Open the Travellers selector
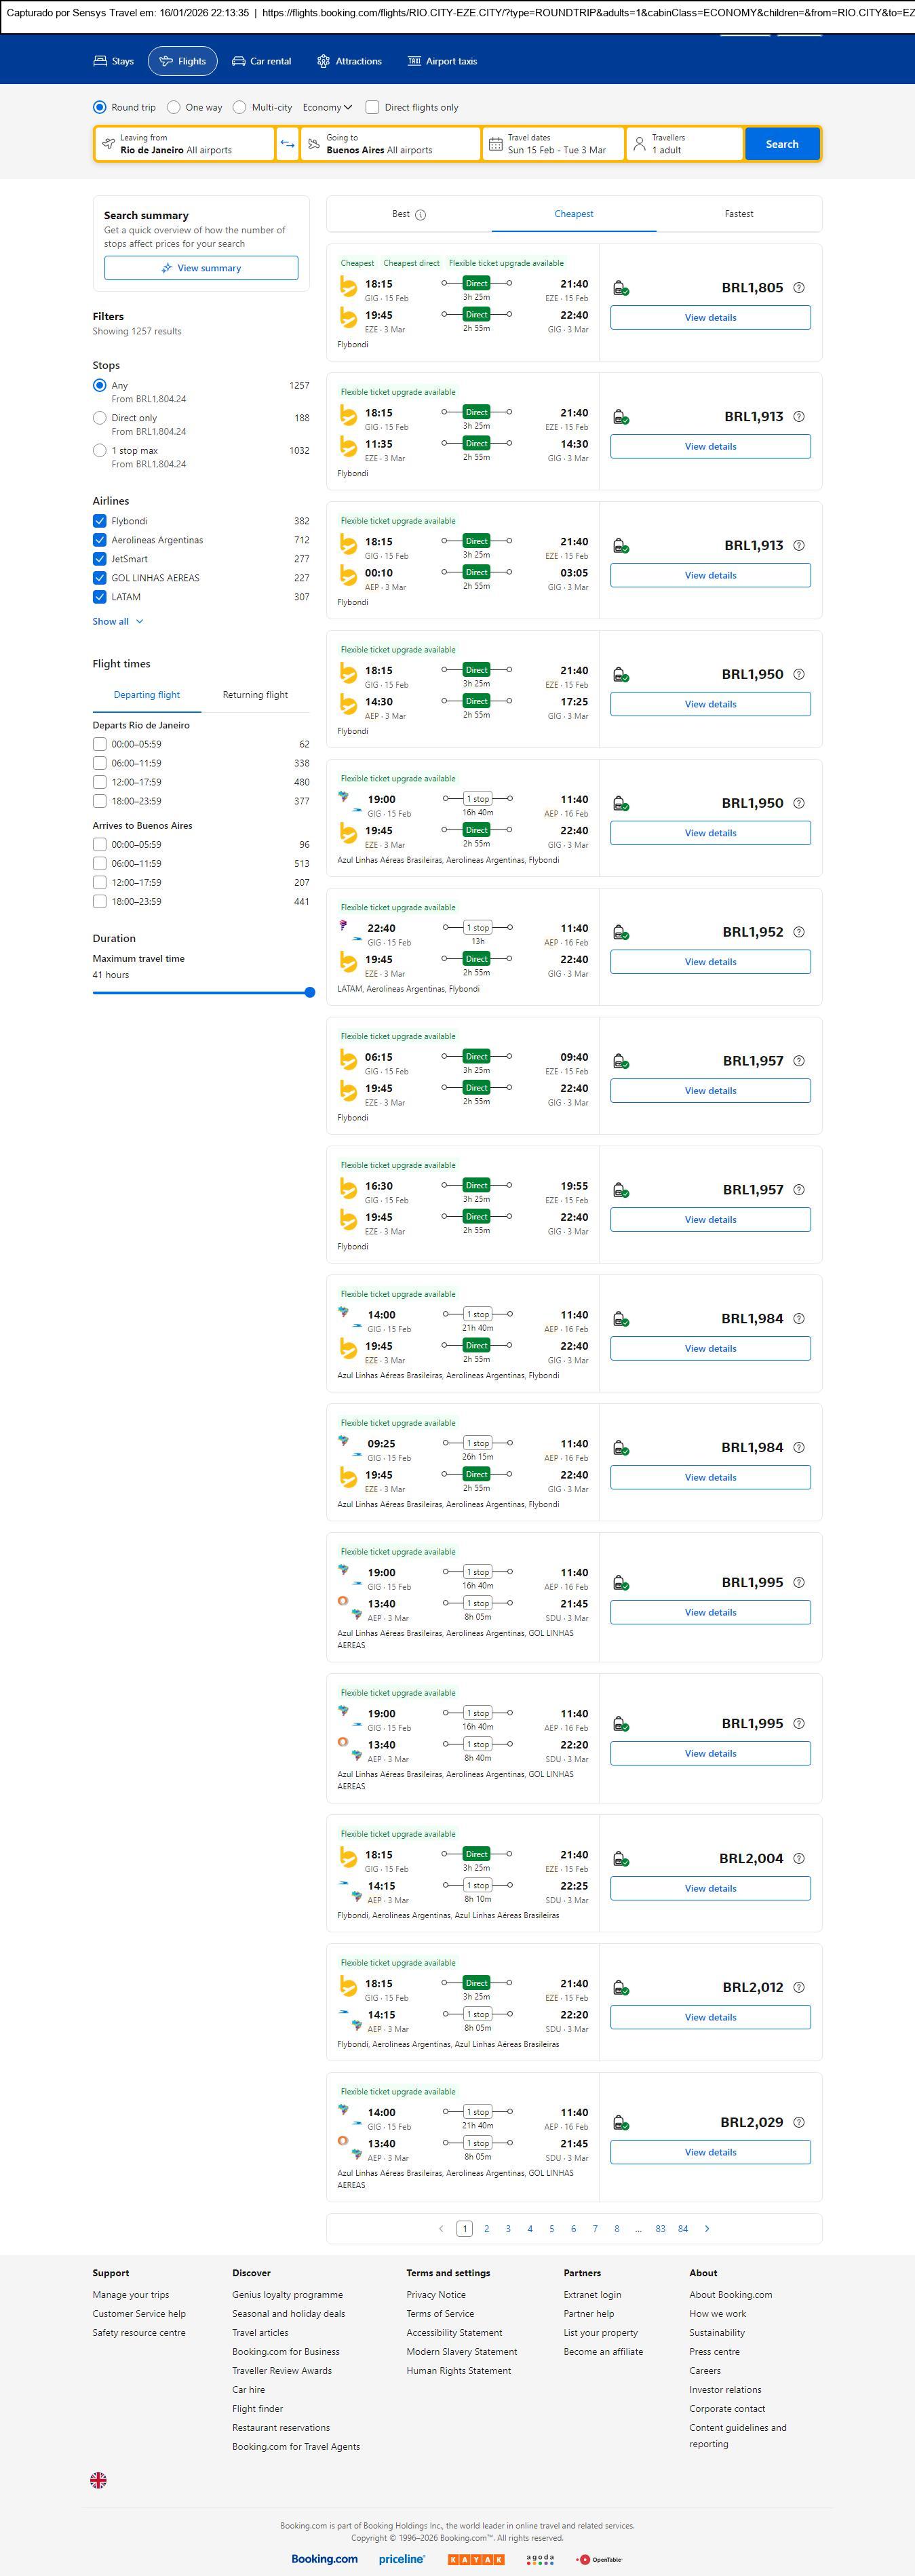915x2576 pixels. pos(684,144)
